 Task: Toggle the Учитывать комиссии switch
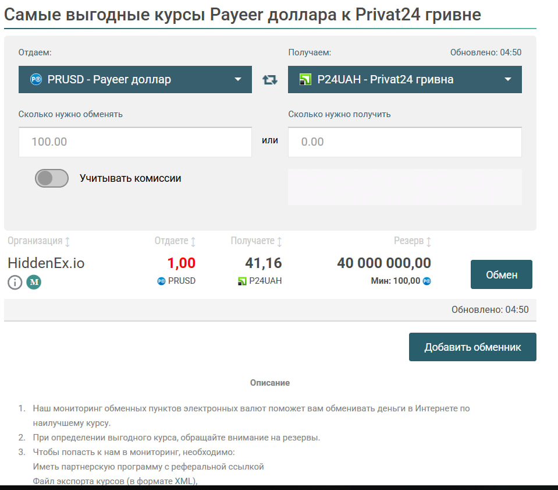[52, 178]
